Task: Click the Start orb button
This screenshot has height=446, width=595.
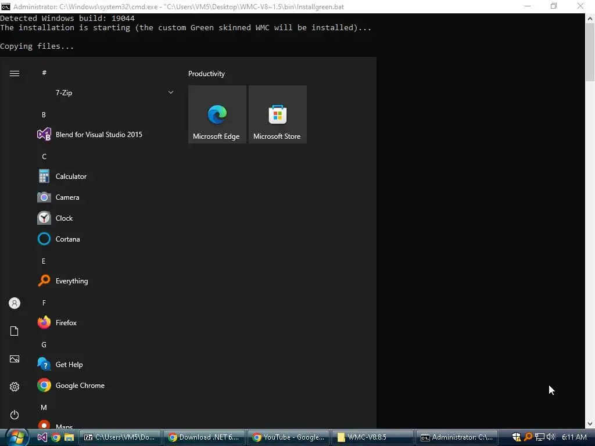Action: pyautogui.click(x=17, y=437)
